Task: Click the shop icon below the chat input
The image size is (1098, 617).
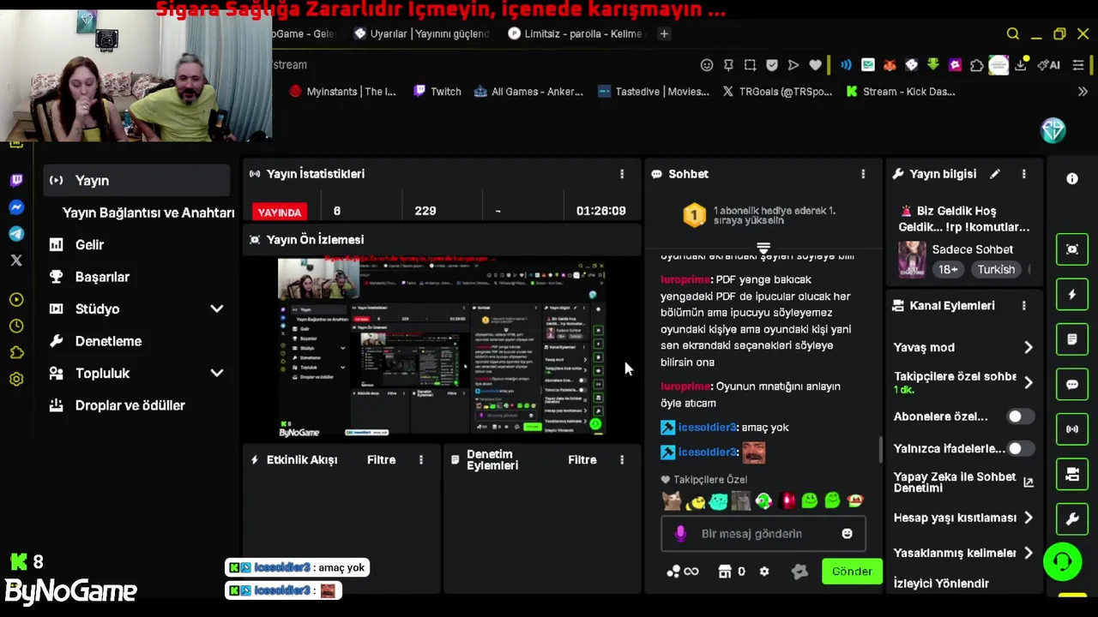Action: [725, 572]
